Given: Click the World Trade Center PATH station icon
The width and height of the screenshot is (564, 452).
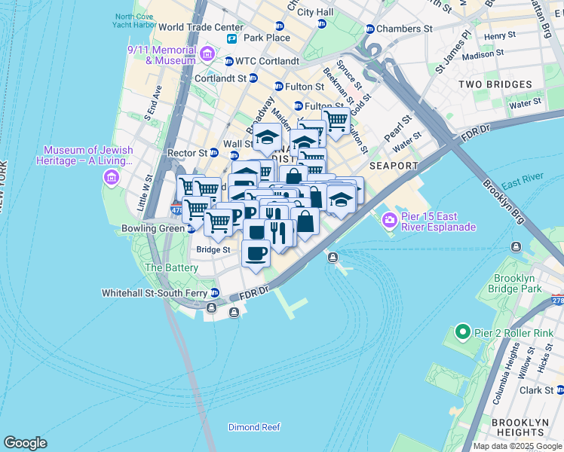Looking at the screenshot, I should pos(232,38).
